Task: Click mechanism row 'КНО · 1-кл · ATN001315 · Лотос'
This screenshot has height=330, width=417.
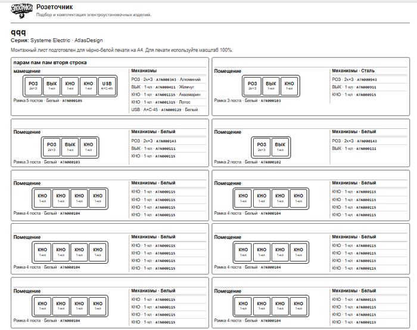Action: point(169,102)
